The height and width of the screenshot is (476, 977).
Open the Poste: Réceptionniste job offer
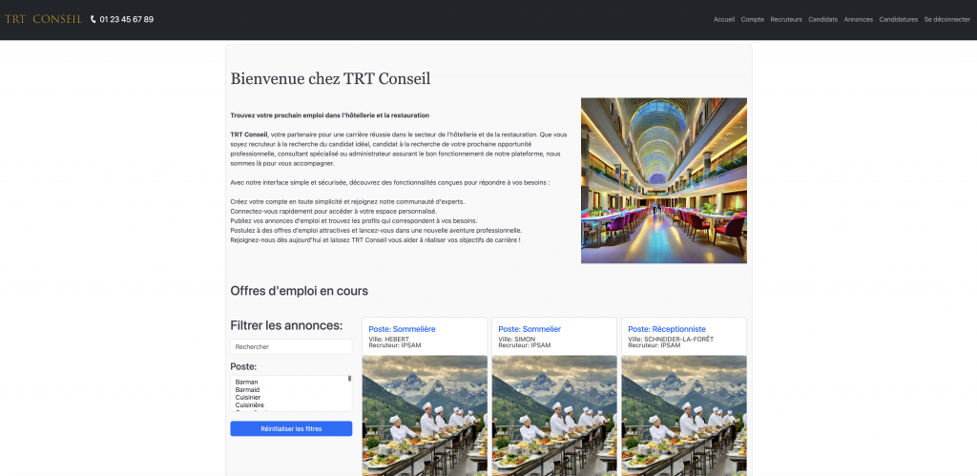[666, 329]
